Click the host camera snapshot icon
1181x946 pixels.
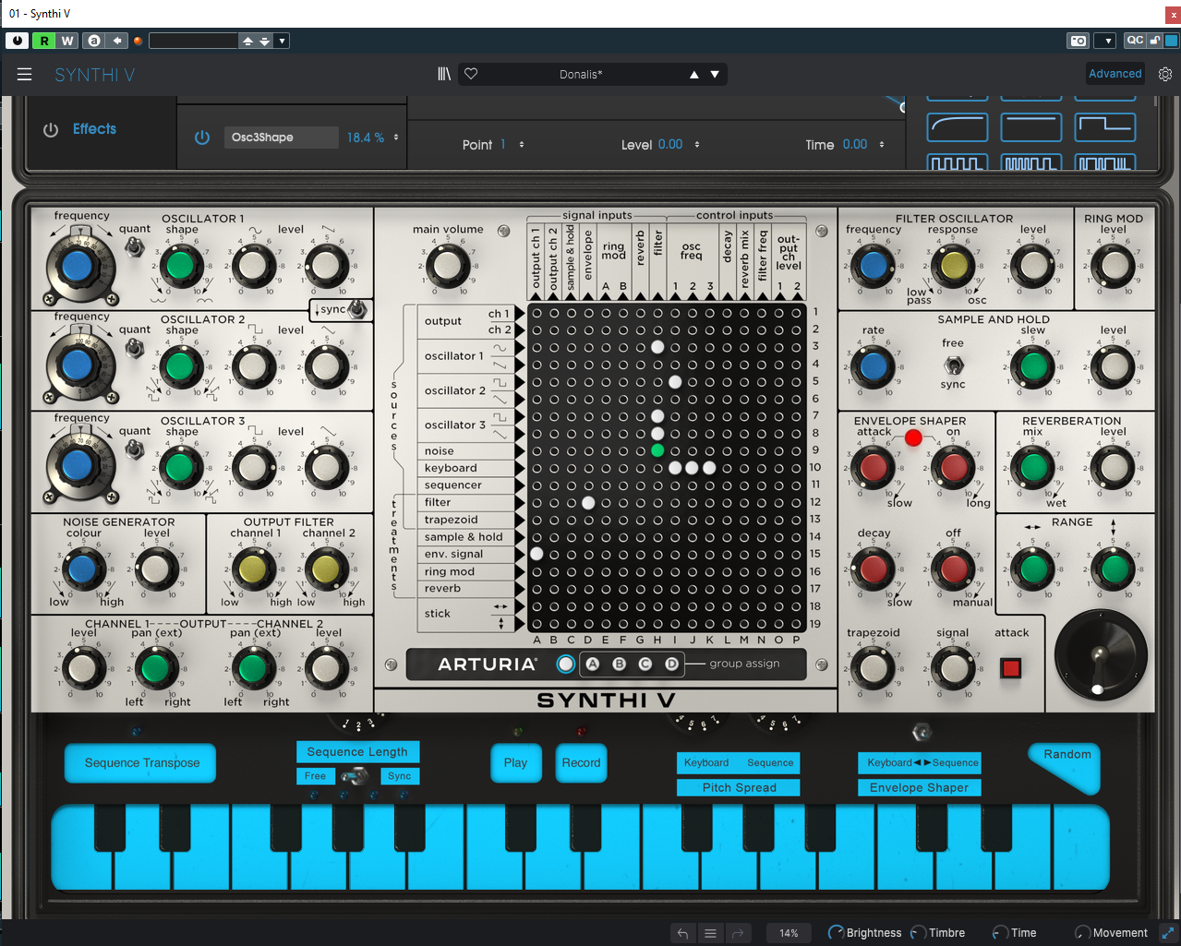tap(1079, 41)
